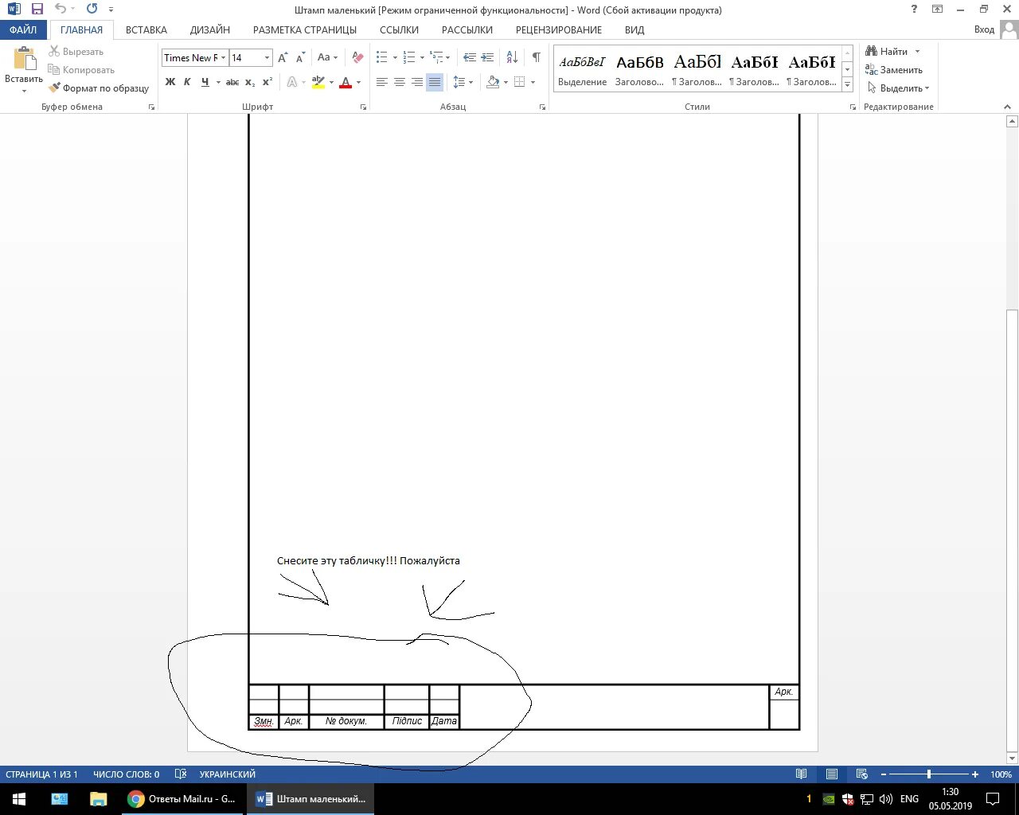Image resolution: width=1019 pixels, height=815 pixels.
Task: Open the spelling check status icon
Action: coord(181,774)
